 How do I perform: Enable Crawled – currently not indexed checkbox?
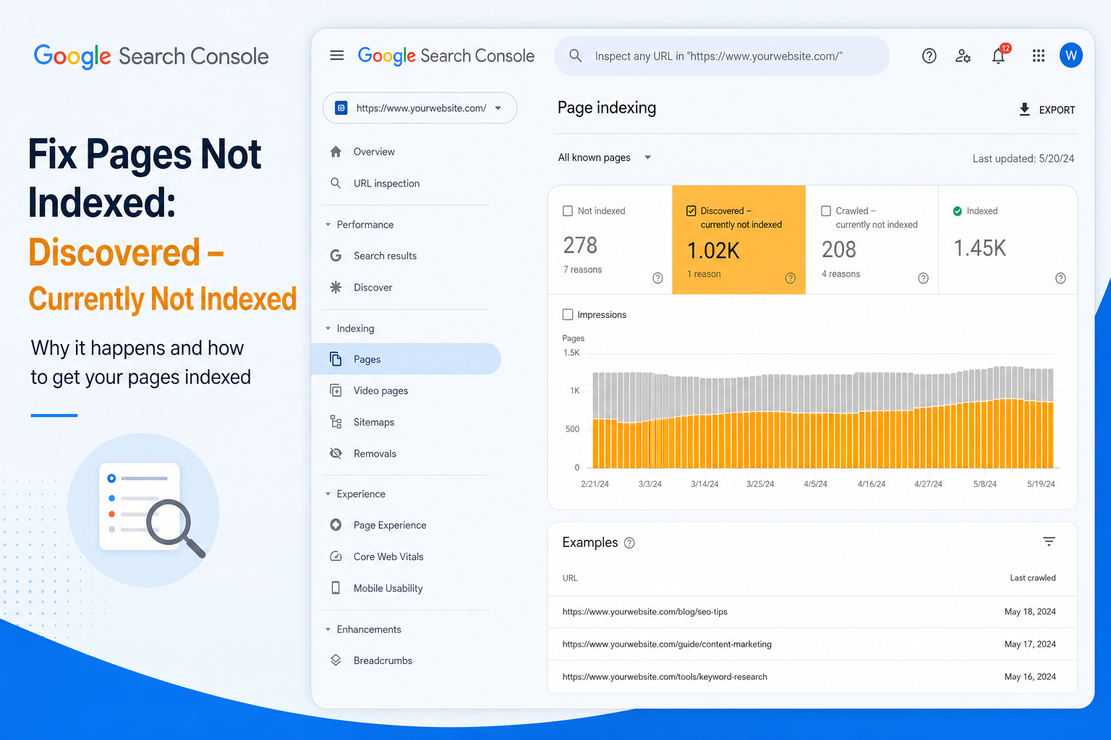point(826,211)
